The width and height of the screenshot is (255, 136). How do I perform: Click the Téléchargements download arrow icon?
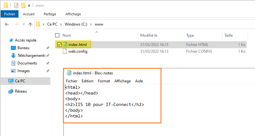pyautogui.click(x=13, y=56)
